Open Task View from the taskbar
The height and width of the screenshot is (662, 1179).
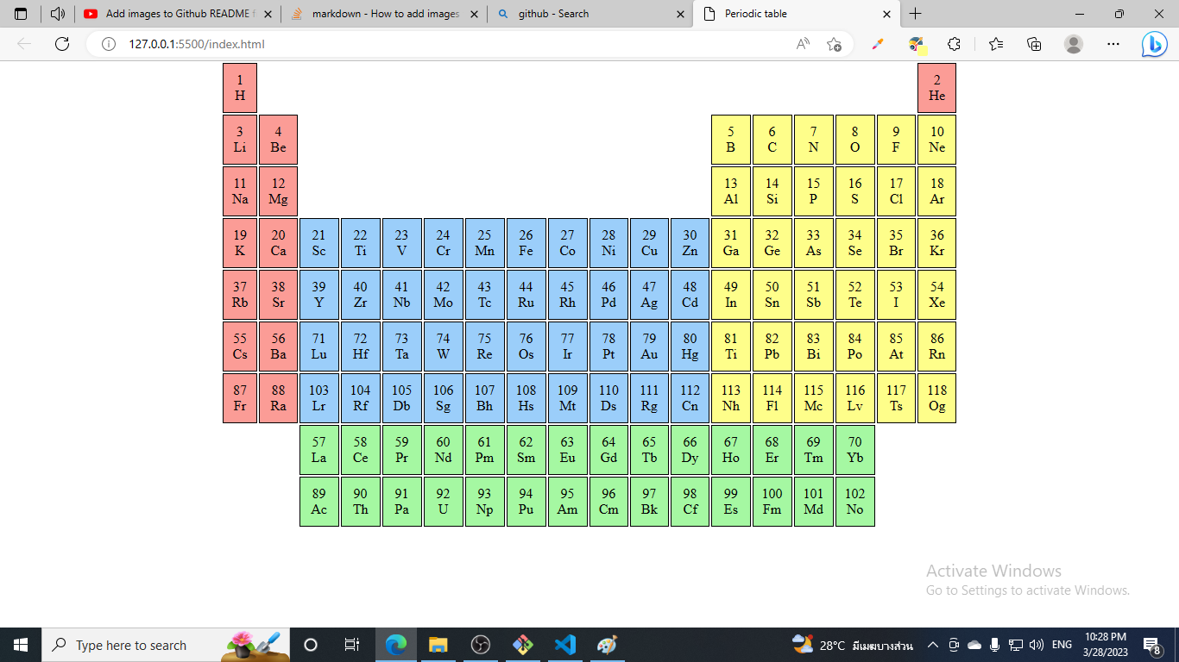click(x=350, y=644)
